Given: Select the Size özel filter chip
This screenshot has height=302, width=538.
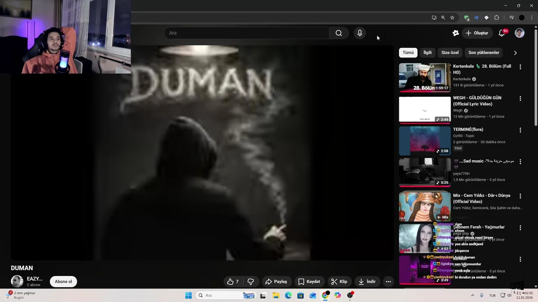Looking at the screenshot, I should coord(450,52).
